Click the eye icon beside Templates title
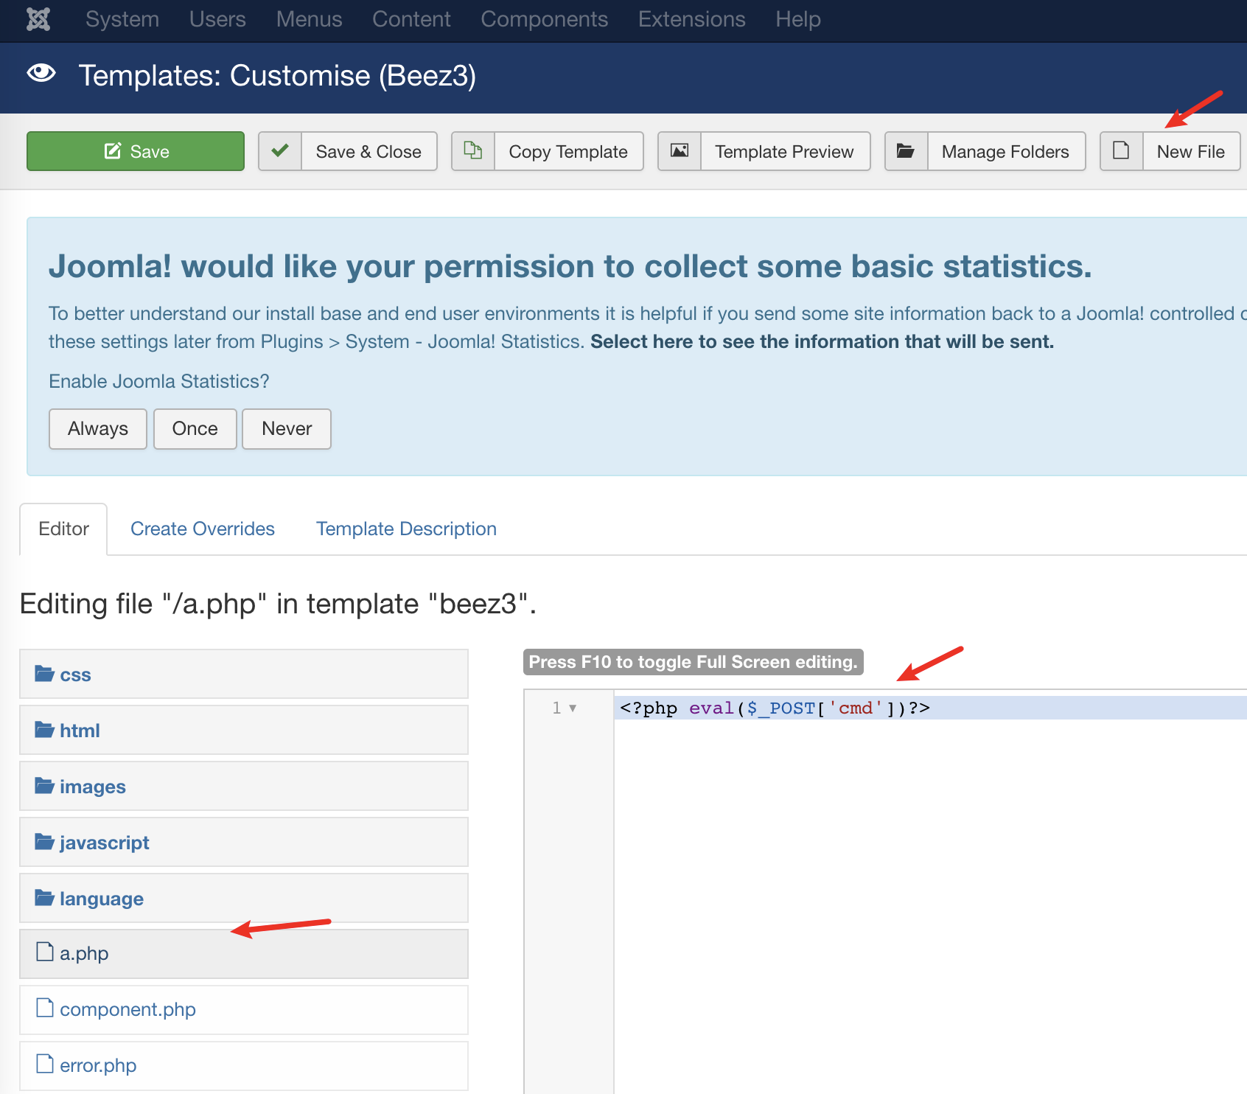The width and height of the screenshot is (1247, 1094). (41, 73)
